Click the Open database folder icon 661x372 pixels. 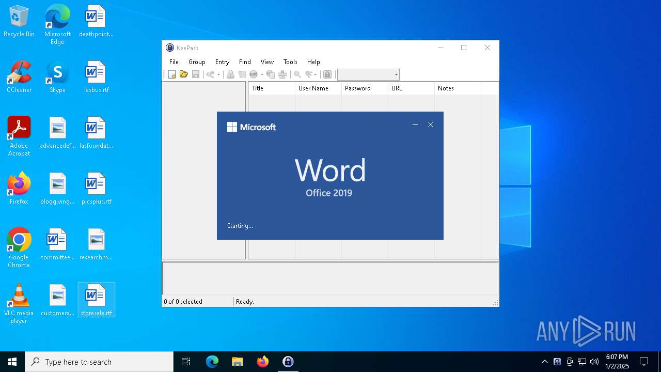pyautogui.click(x=183, y=74)
